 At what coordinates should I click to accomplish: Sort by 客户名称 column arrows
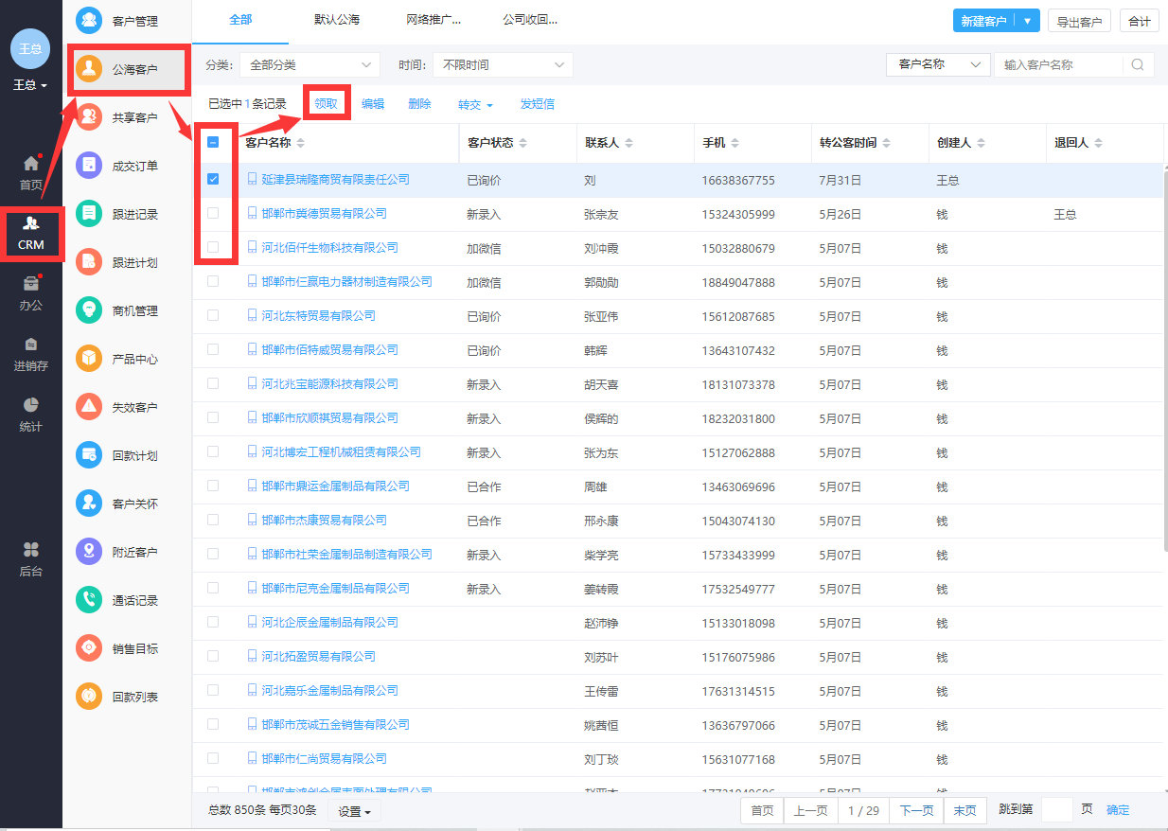pyautogui.click(x=301, y=143)
